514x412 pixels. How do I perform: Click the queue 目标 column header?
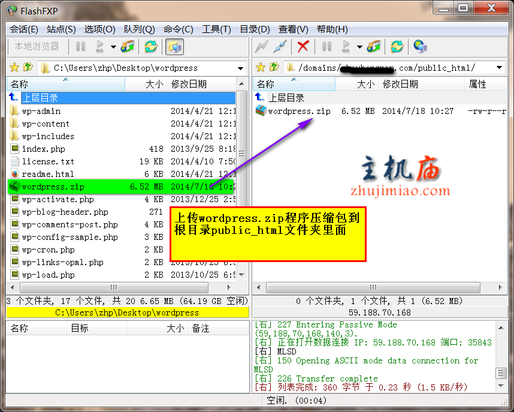click(96, 328)
